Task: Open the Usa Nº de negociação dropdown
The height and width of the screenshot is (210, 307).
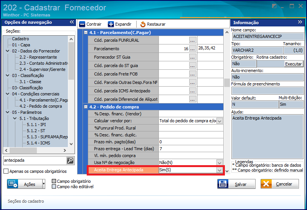Action: click(220, 162)
